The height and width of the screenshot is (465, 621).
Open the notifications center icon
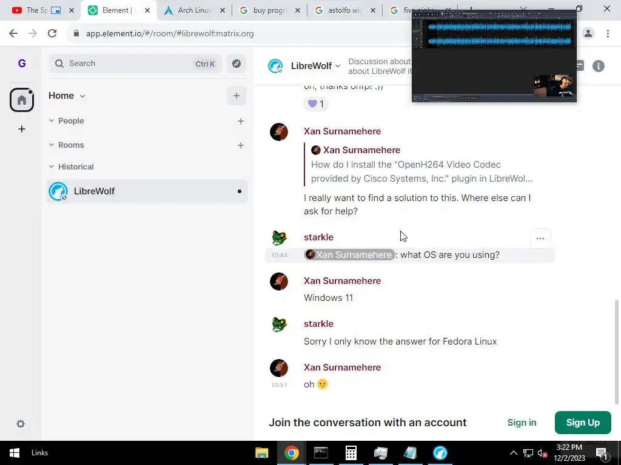(x=602, y=453)
